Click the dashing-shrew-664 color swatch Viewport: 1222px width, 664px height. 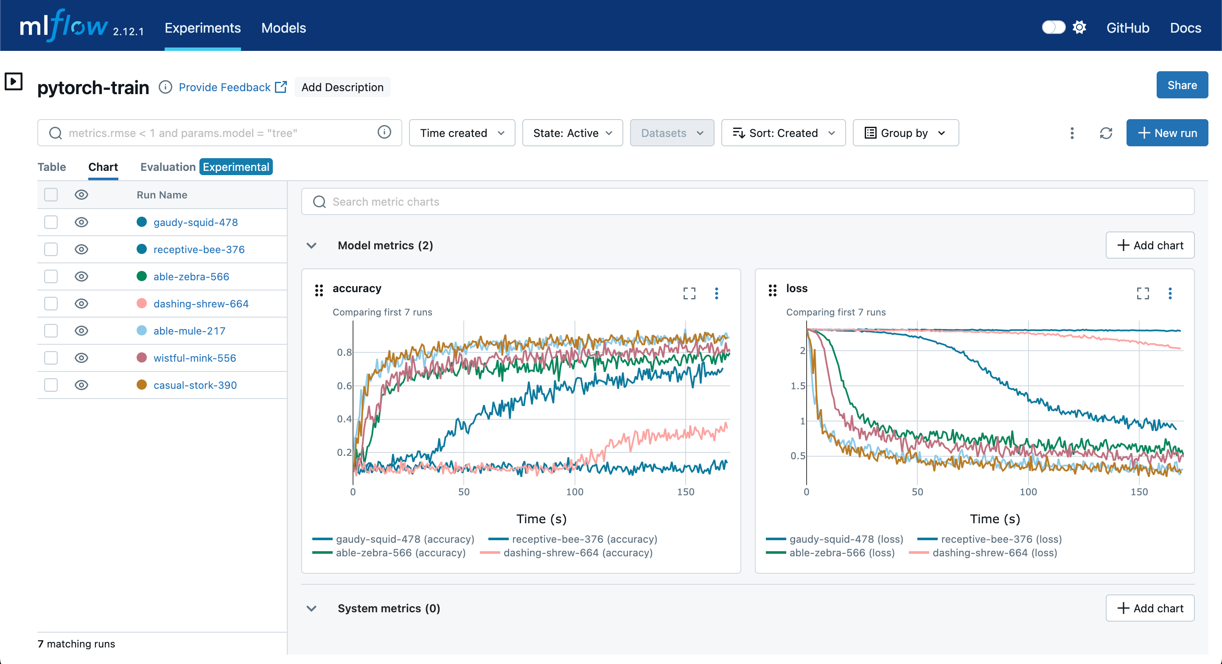pos(141,303)
